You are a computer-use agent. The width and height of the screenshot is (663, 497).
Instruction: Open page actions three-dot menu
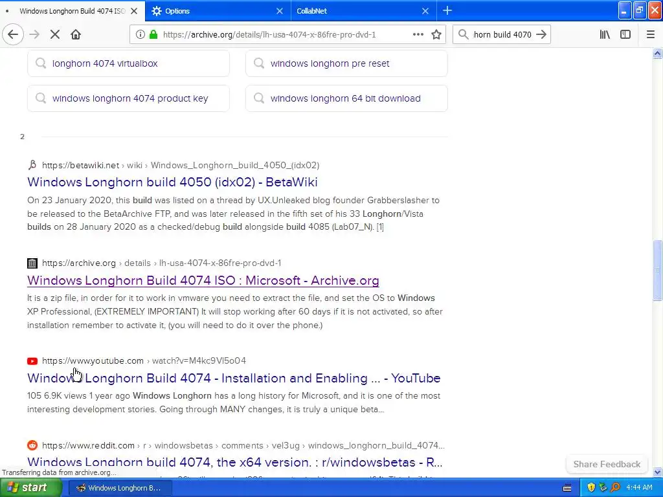pos(418,34)
